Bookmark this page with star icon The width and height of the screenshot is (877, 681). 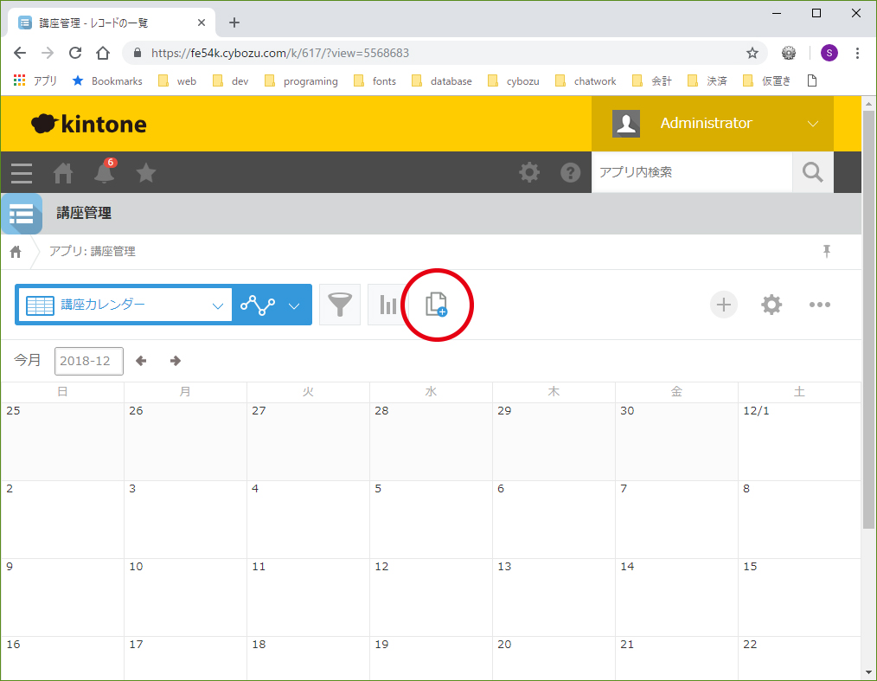752,53
